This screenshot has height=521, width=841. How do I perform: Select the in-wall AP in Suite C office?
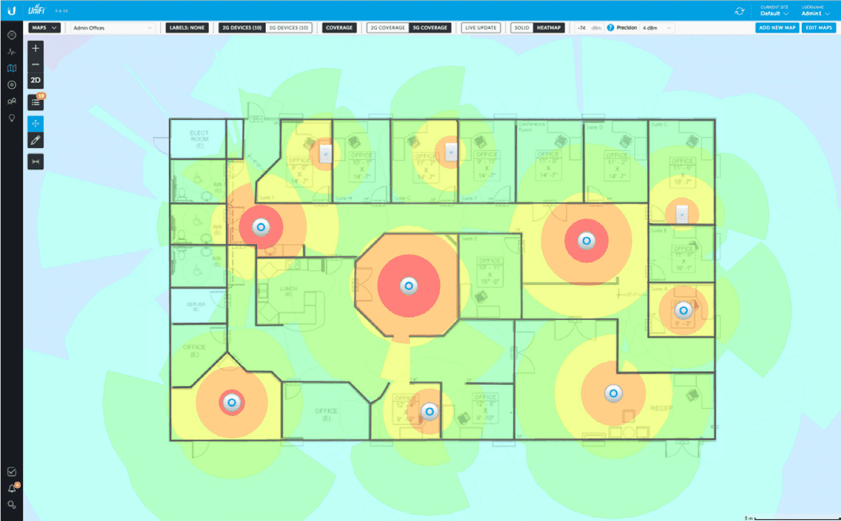click(683, 214)
